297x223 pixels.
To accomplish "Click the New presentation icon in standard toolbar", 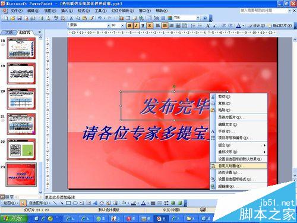I will point(6,18).
